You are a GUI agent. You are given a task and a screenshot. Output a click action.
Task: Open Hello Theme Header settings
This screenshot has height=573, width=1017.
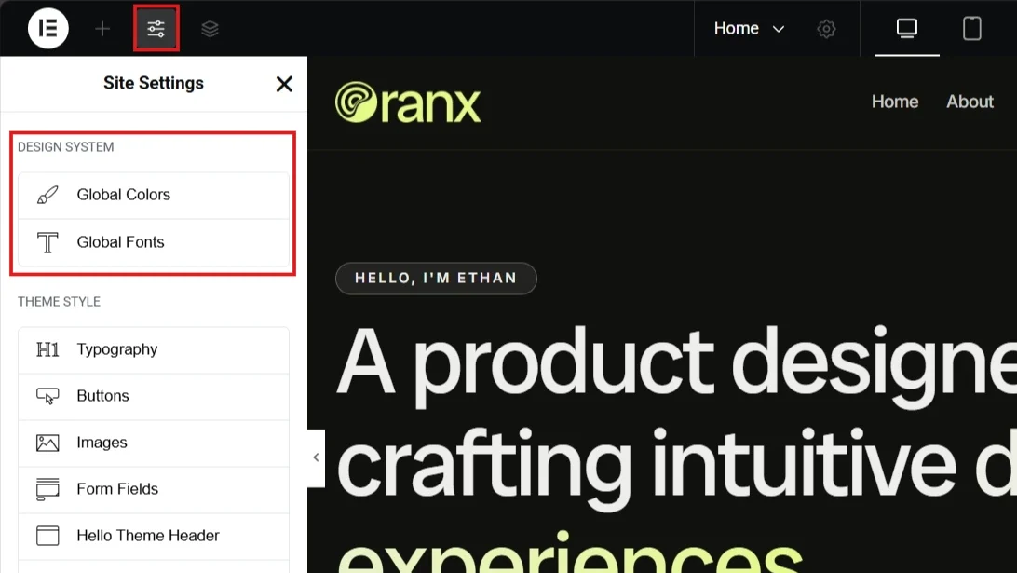pos(154,536)
